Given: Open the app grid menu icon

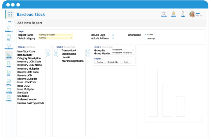Looking at the screenshot, I should pos(10,14).
